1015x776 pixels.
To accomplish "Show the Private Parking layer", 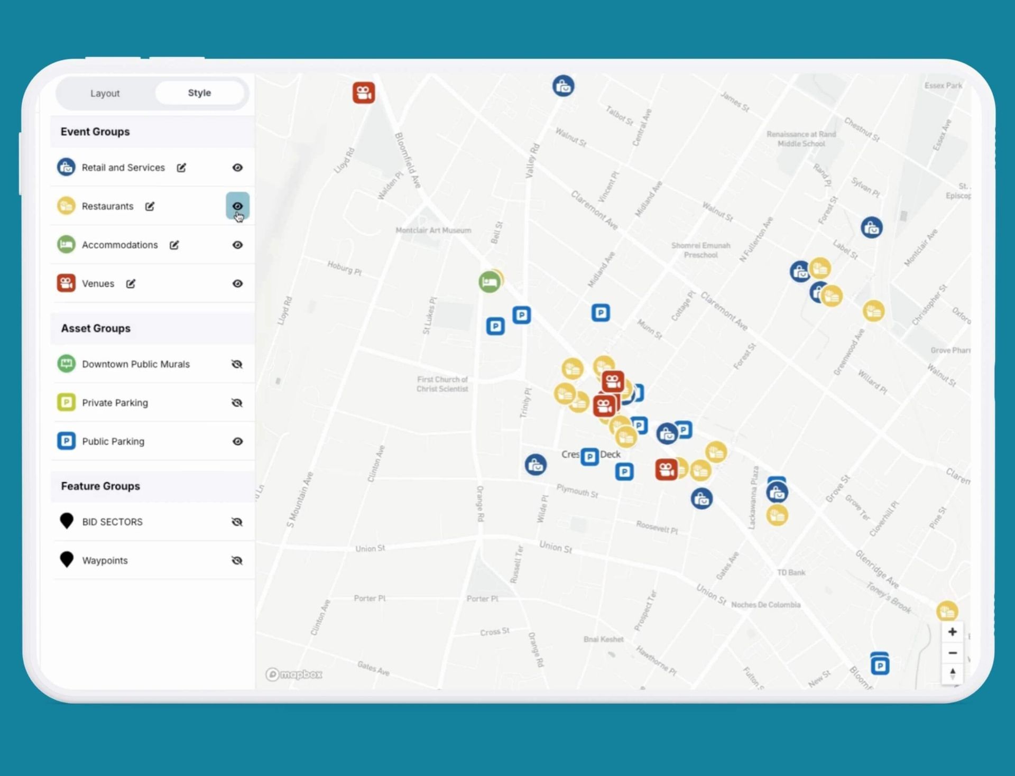I will [237, 403].
